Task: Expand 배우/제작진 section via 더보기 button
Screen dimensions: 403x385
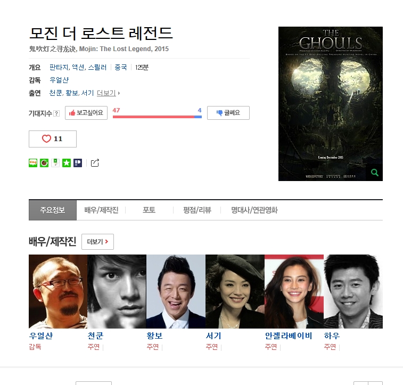Action: click(x=97, y=242)
